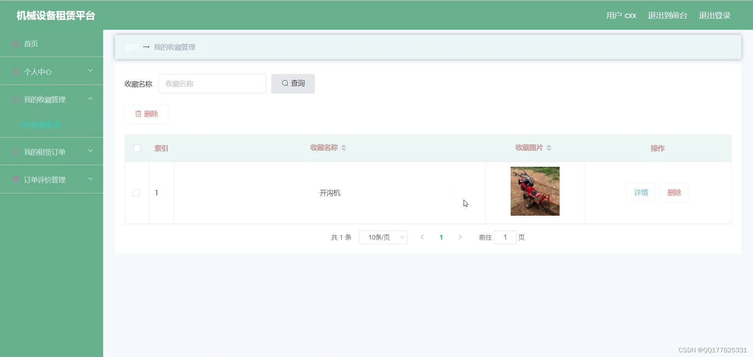Click 退出登录 in the top menu
753x357 pixels.
[x=715, y=15]
